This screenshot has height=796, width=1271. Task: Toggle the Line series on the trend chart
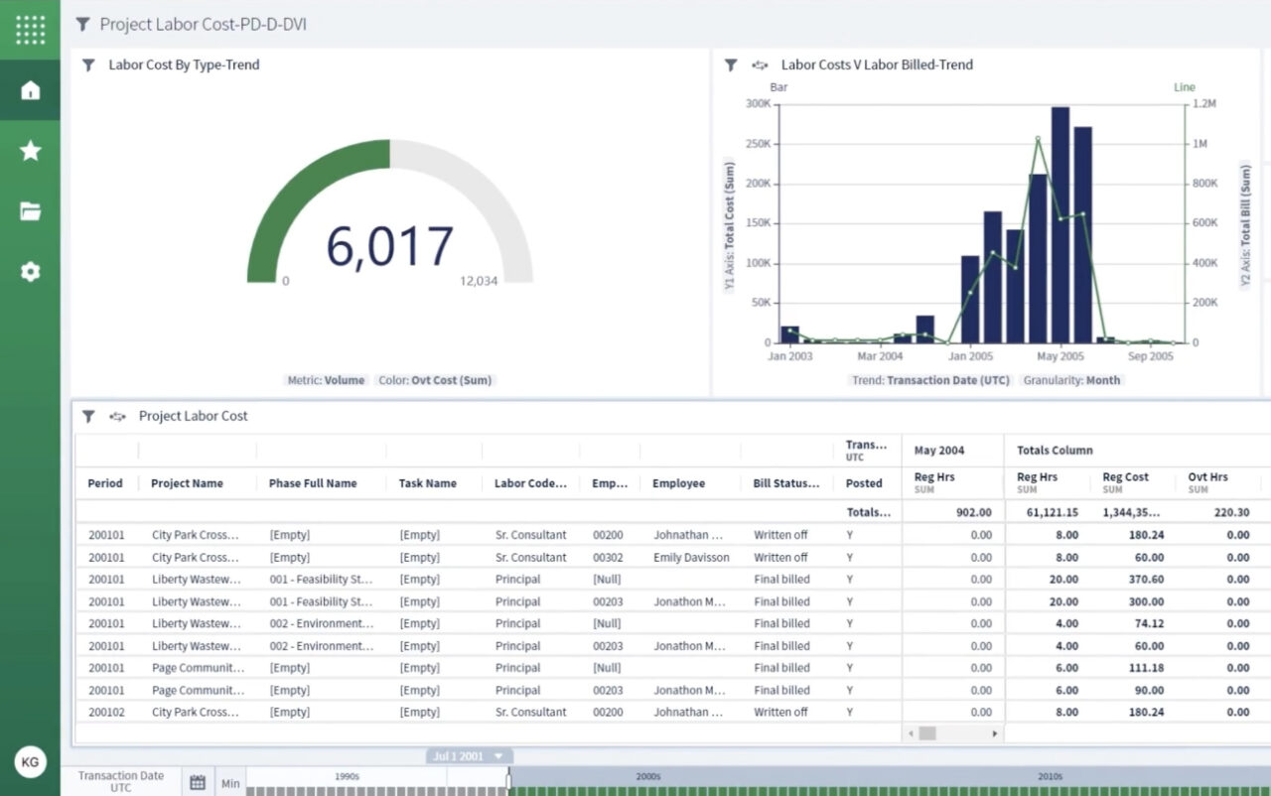1185,87
